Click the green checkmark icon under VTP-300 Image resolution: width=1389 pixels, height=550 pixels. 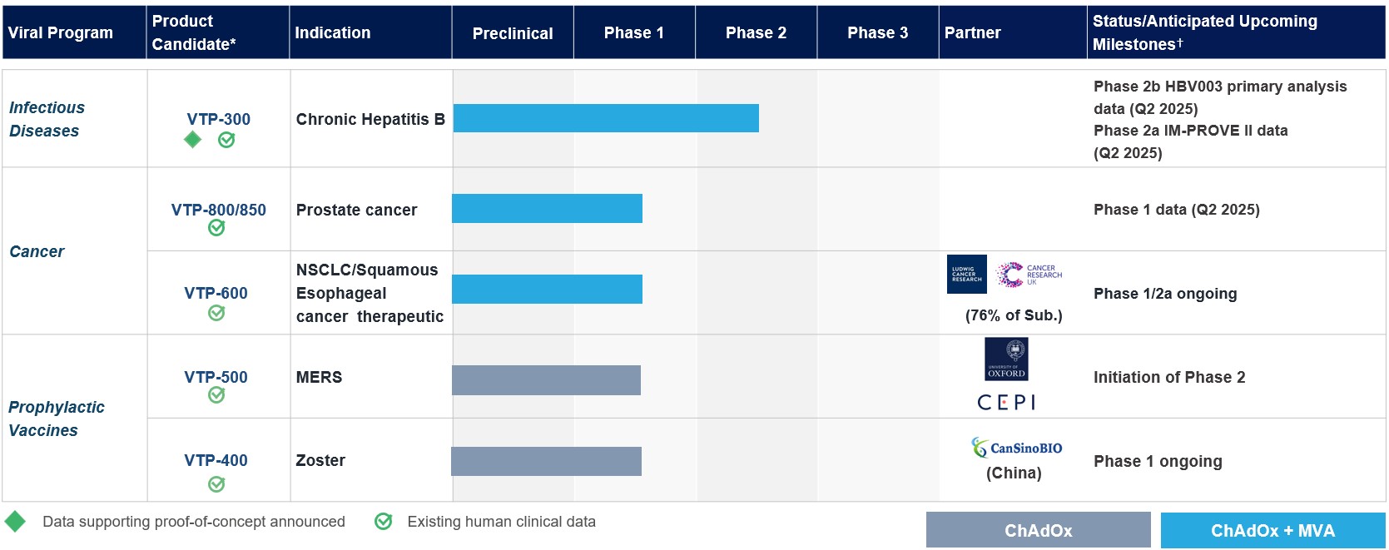pyautogui.click(x=226, y=141)
